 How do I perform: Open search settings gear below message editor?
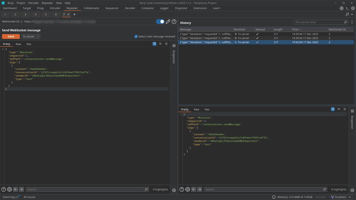click(x=9, y=189)
